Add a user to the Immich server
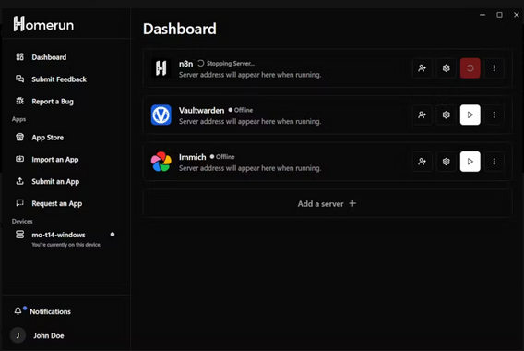This screenshot has height=351, width=524. tap(423, 162)
